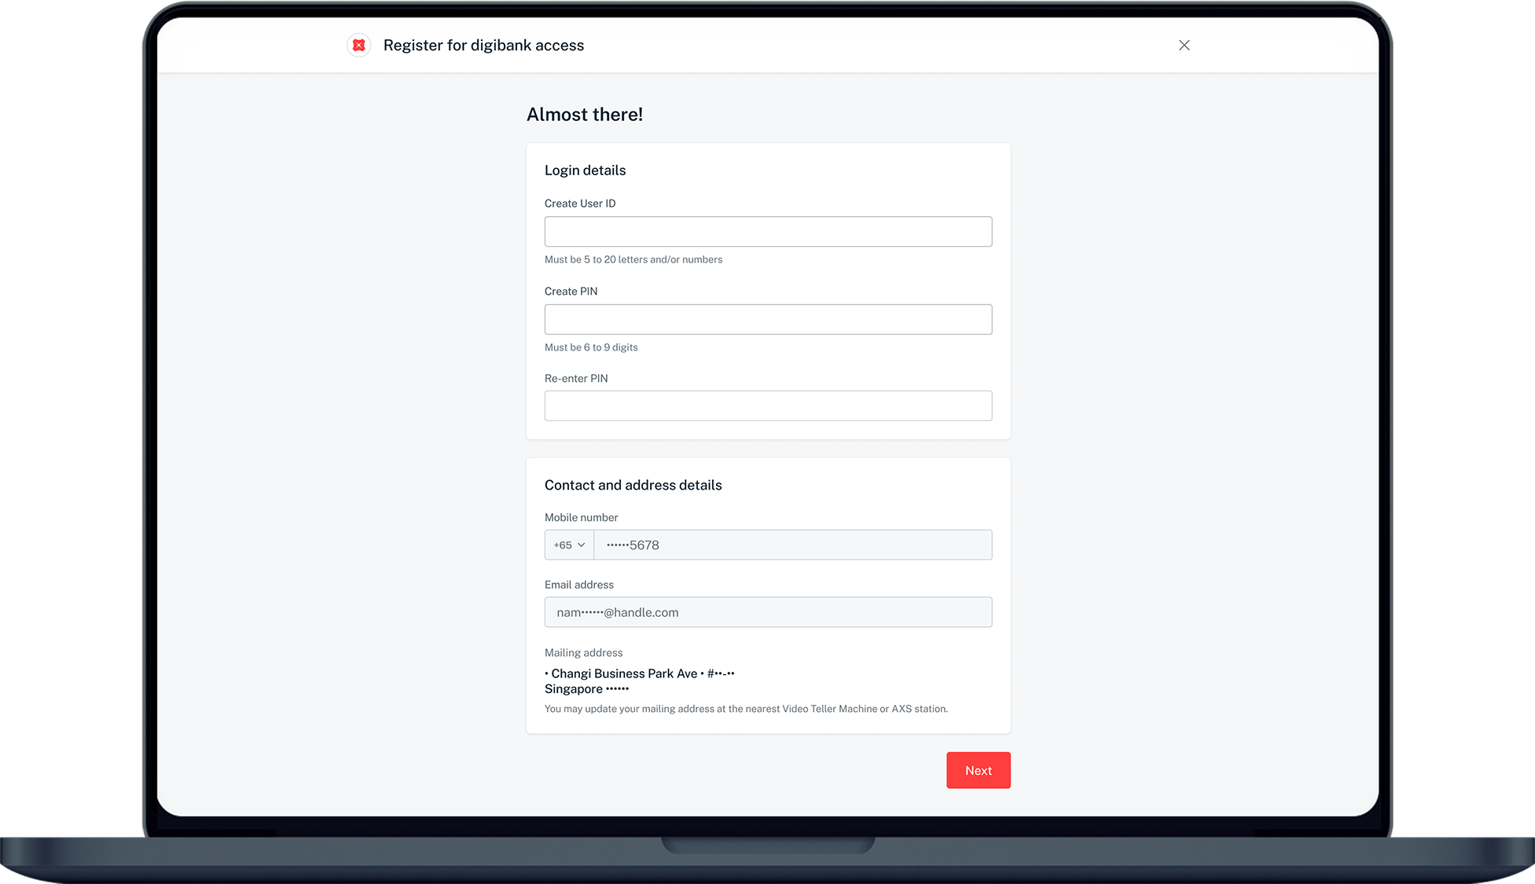Image resolution: width=1535 pixels, height=884 pixels.
Task: Click the red DBS logo icon
Action: coord(359,46)
